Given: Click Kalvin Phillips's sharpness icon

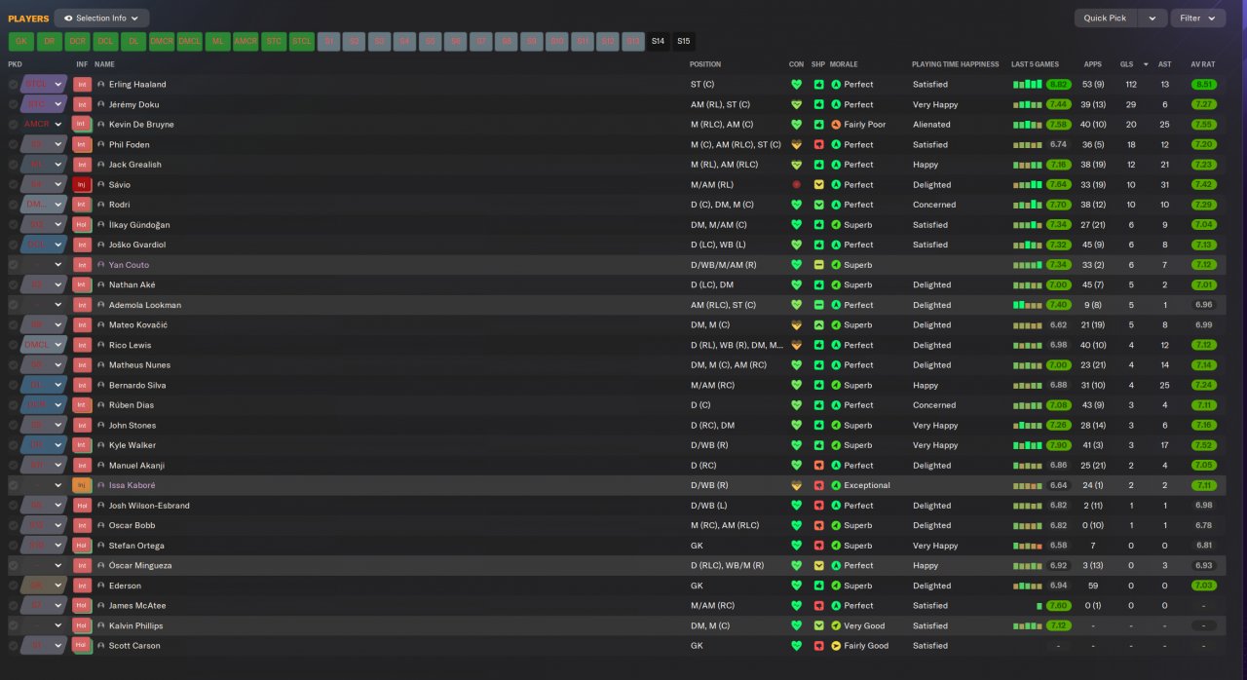Looking at the screenshot, I should 819,625.
